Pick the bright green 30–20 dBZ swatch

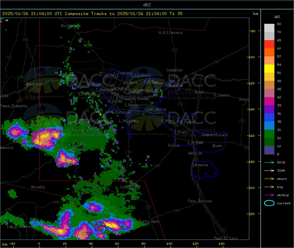pyautogui.click(x=269, y=134)
